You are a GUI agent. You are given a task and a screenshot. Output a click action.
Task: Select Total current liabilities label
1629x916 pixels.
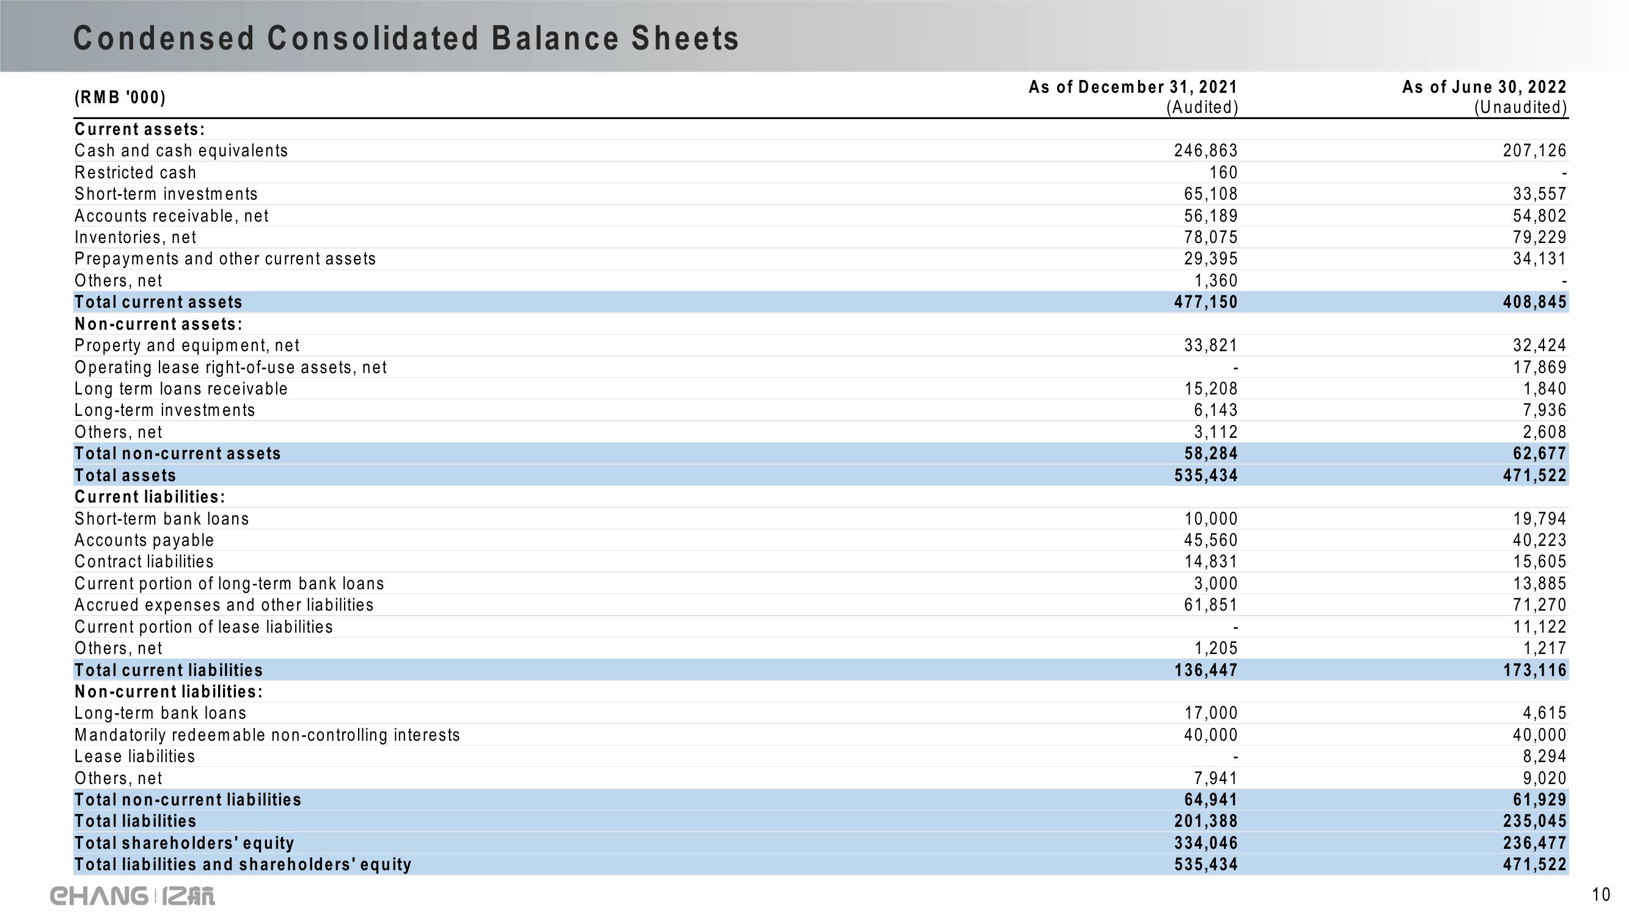tap(168, 670)
